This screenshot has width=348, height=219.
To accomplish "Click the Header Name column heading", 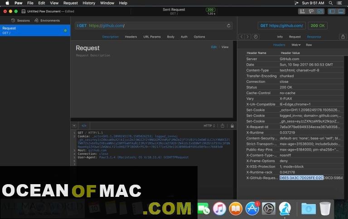I will coord(256,53).
